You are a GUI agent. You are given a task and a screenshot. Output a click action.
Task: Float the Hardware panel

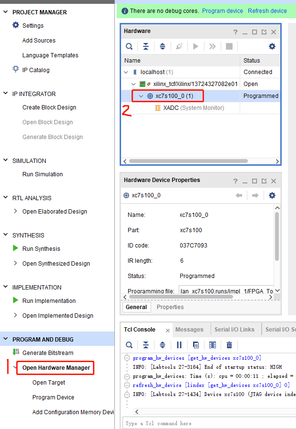(264, 32)
